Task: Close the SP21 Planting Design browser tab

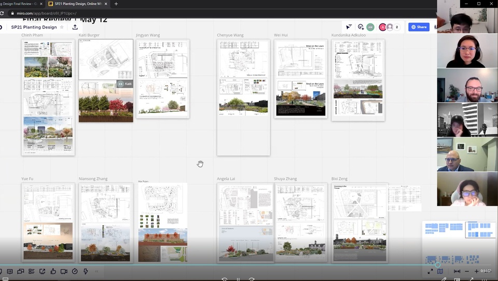Action: pyautogui.click(x=106, y=4)
